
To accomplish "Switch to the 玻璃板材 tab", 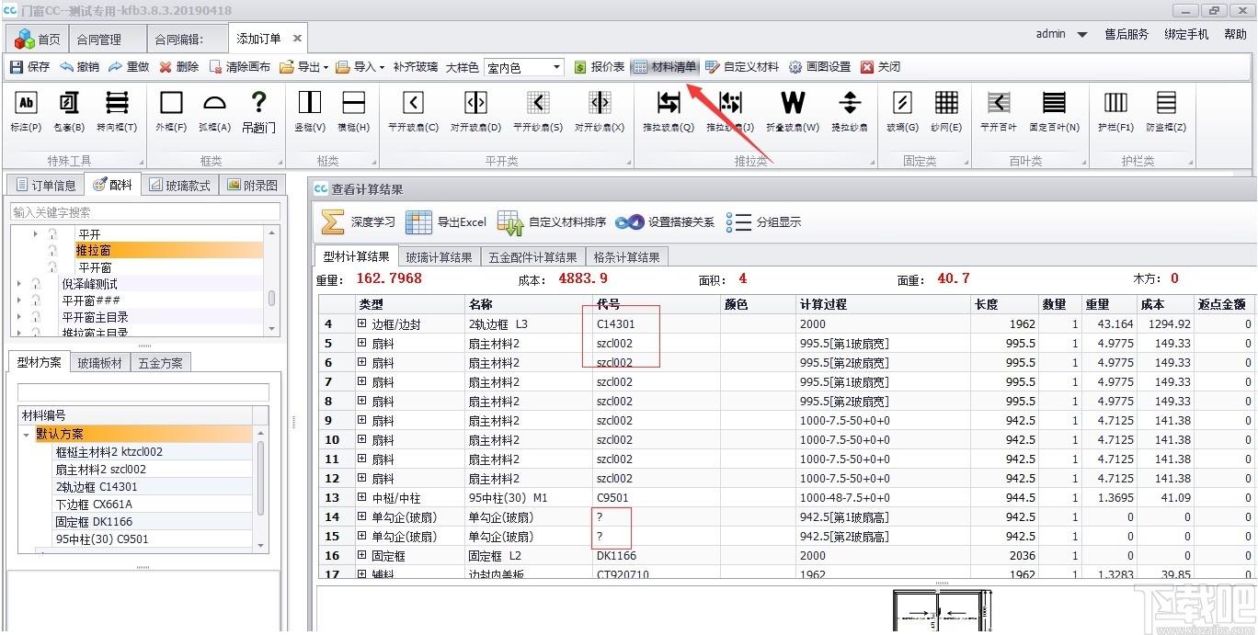I will [x=99, y=362].
